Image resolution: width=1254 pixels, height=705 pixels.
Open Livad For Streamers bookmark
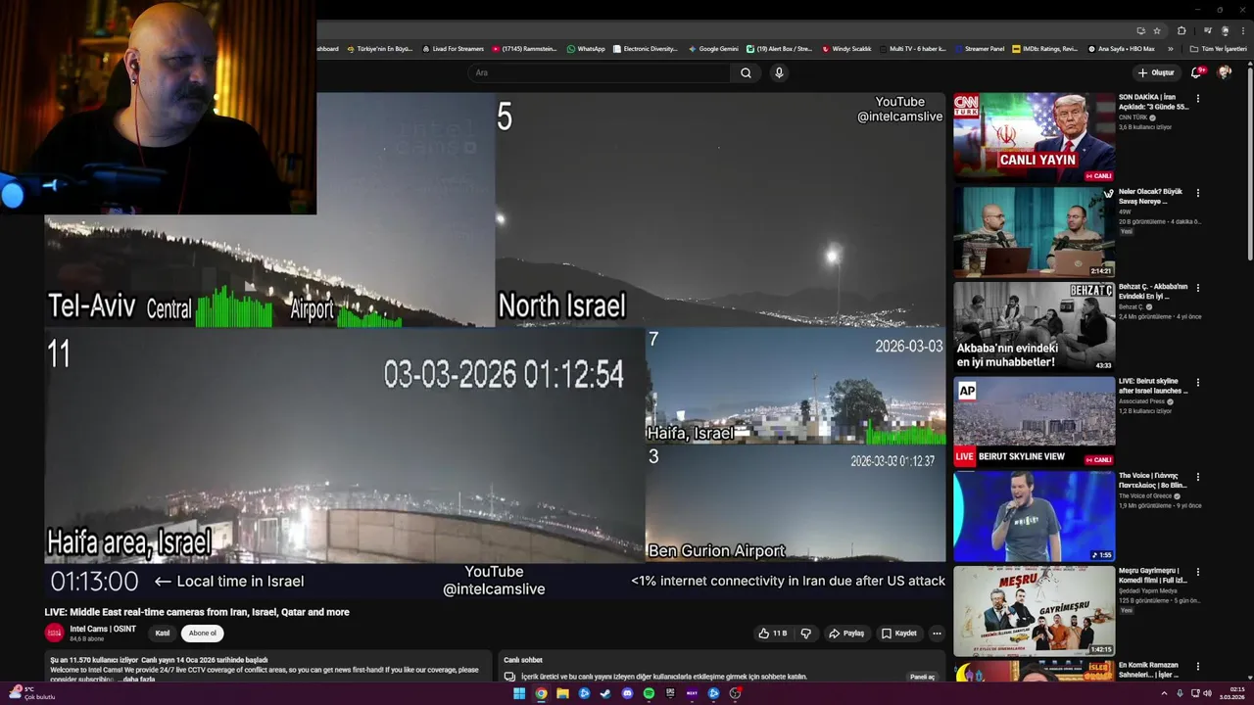click(x=453, y=48)
